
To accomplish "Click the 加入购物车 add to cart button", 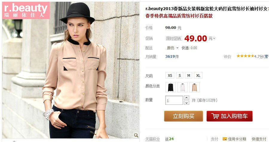I will 230,116.
